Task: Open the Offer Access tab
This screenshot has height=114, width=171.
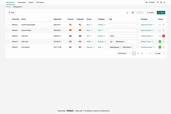Action: pyautogui.click(x=40, y=2)
